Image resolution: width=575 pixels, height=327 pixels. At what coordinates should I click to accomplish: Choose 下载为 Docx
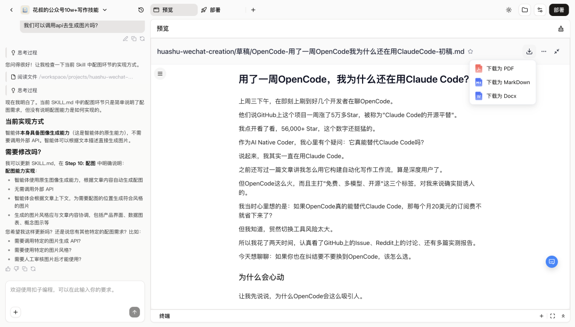coord(503,96)
